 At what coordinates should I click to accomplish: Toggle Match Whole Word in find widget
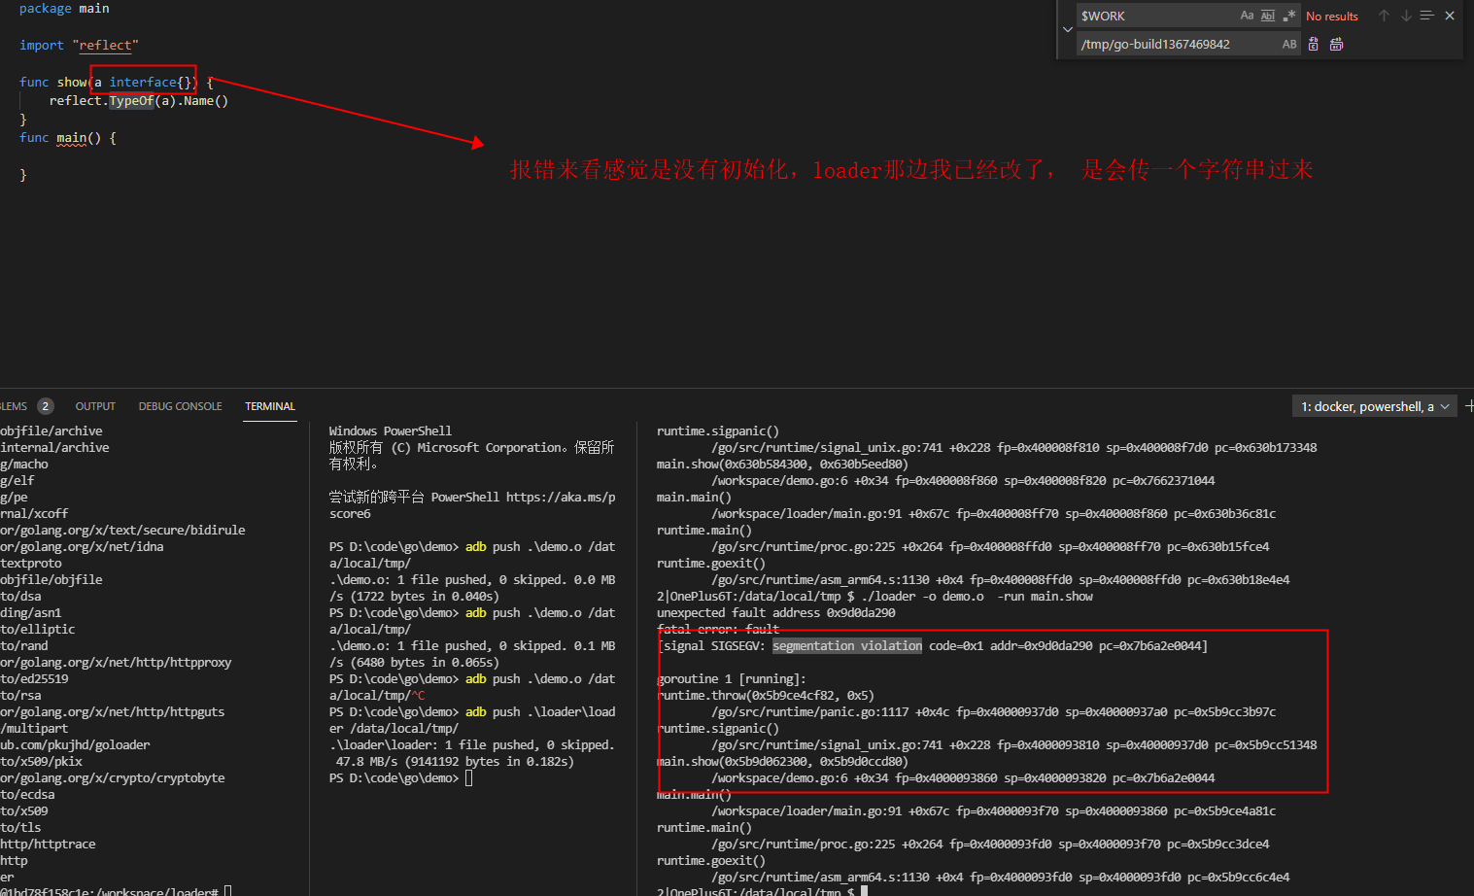[1268, 16]
